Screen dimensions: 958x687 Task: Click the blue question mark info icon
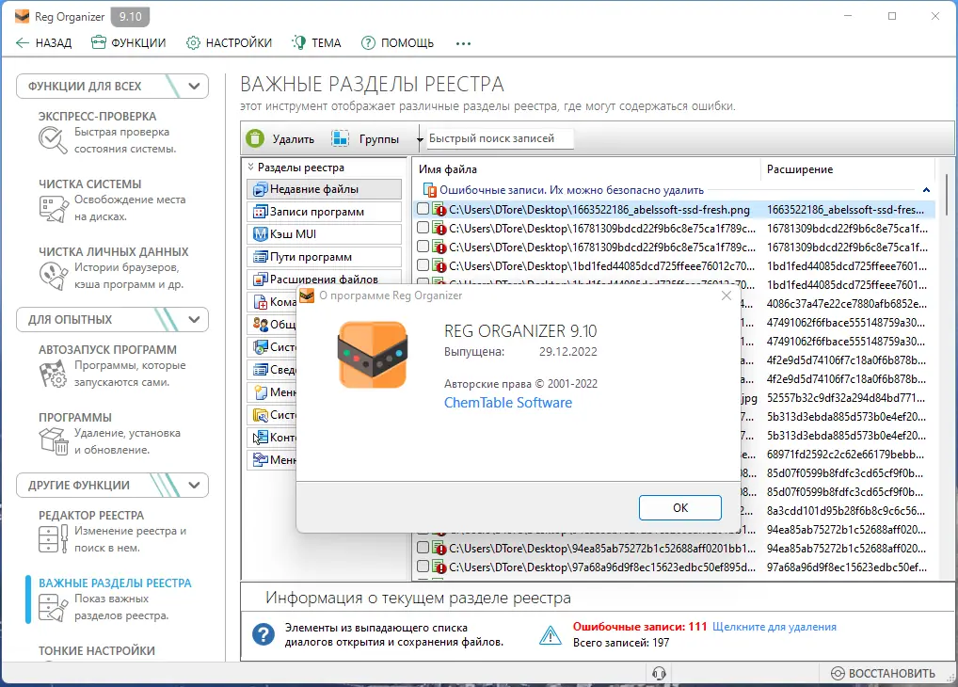pyautogui.click(x=263, y=634)
